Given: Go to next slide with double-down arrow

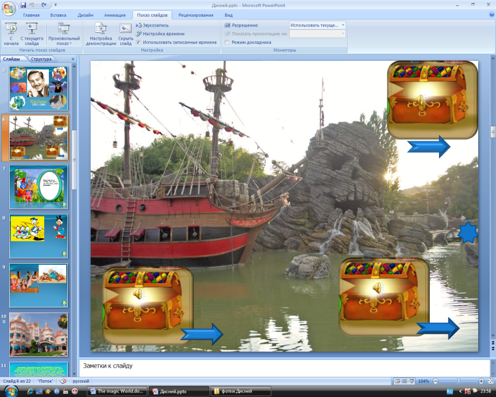Looking at the screenshot, I should click(493, 348).
